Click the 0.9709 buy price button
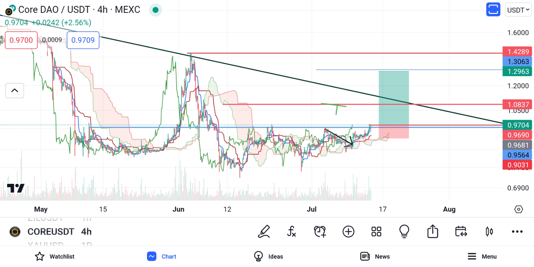This screenshot has width=534, height=267. (83, 40)
